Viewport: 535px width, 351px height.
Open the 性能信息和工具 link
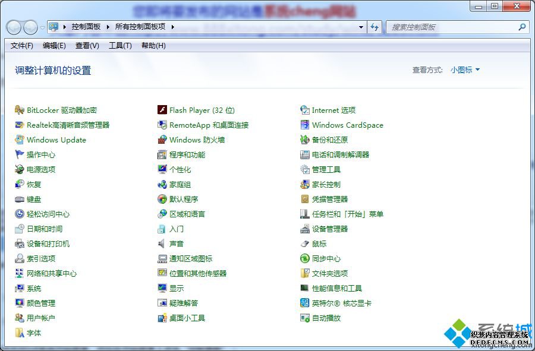tap(337, 288)
